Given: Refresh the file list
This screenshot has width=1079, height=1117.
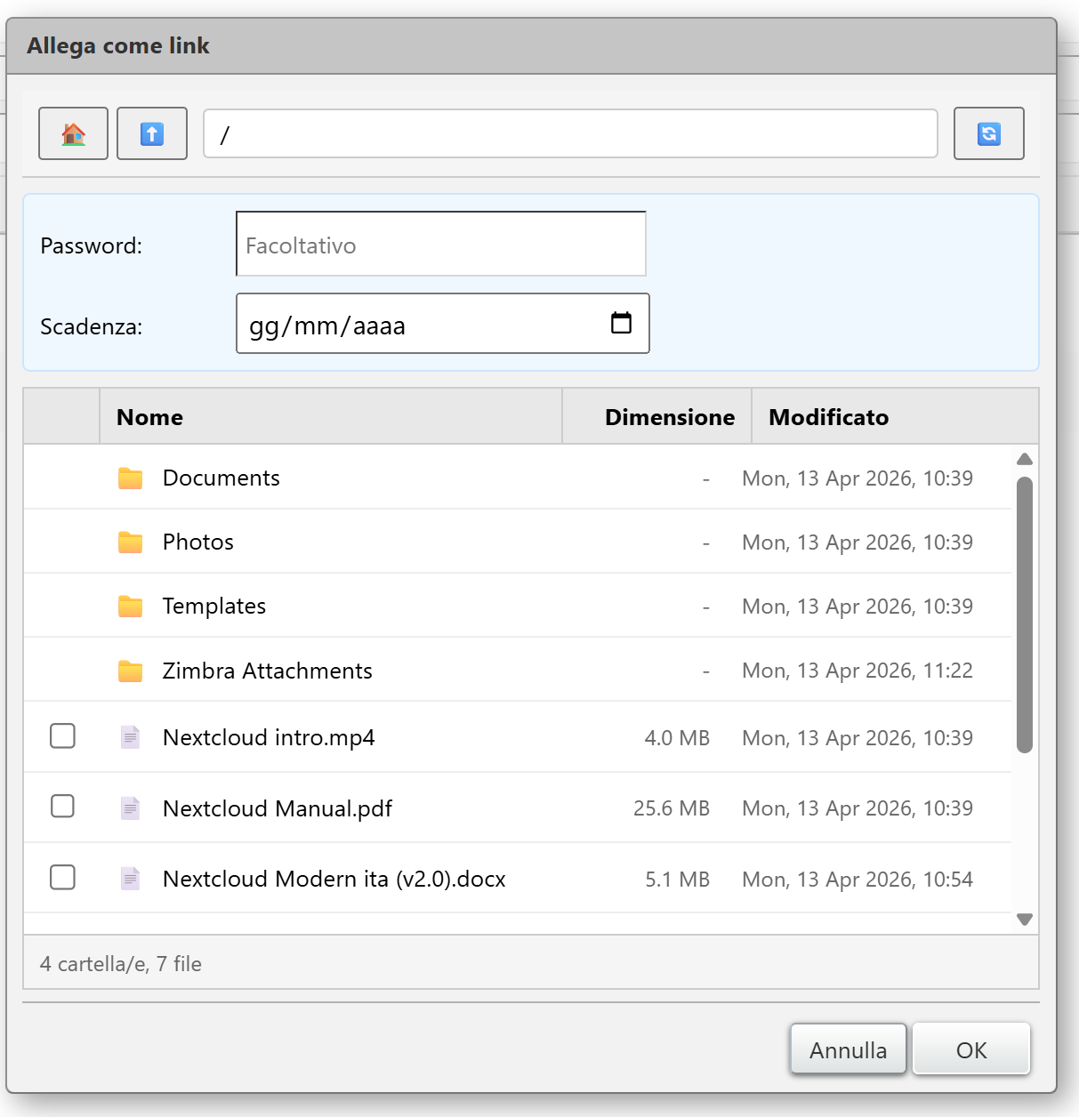Looking at the screenshot, I should [x=988, y=133].
